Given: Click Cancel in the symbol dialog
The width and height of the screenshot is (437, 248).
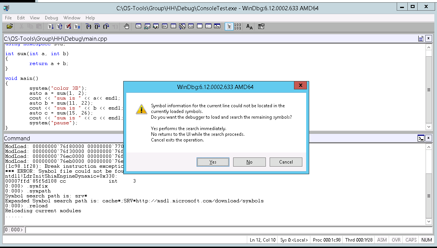Looking at the screenshot, I should [286, 162].
